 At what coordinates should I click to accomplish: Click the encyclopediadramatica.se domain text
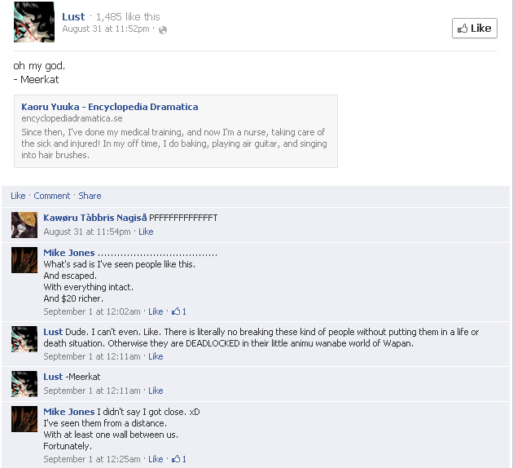72,118
